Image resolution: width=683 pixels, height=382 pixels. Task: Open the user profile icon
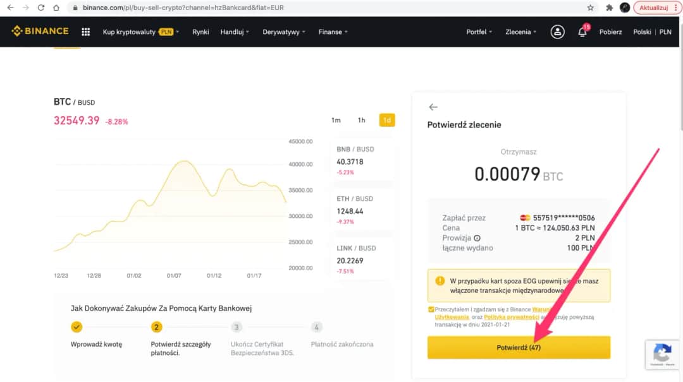pos(557,32)
